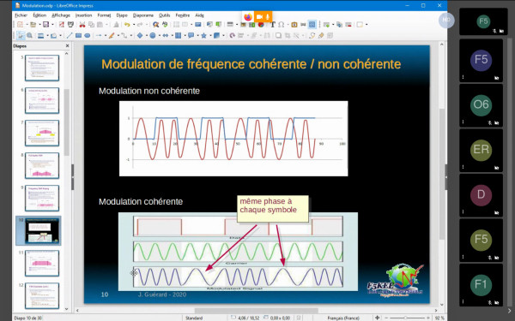Click the Spelling check icon
The width and height of the screenshot is (515, 321).
click(165, 25)
